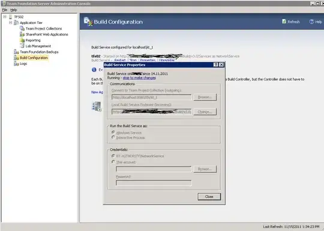Click the Team Project Collections tree icon
The width and height of the screenshot is (324, 231).
pyautogui.click(x=22, y=29)
